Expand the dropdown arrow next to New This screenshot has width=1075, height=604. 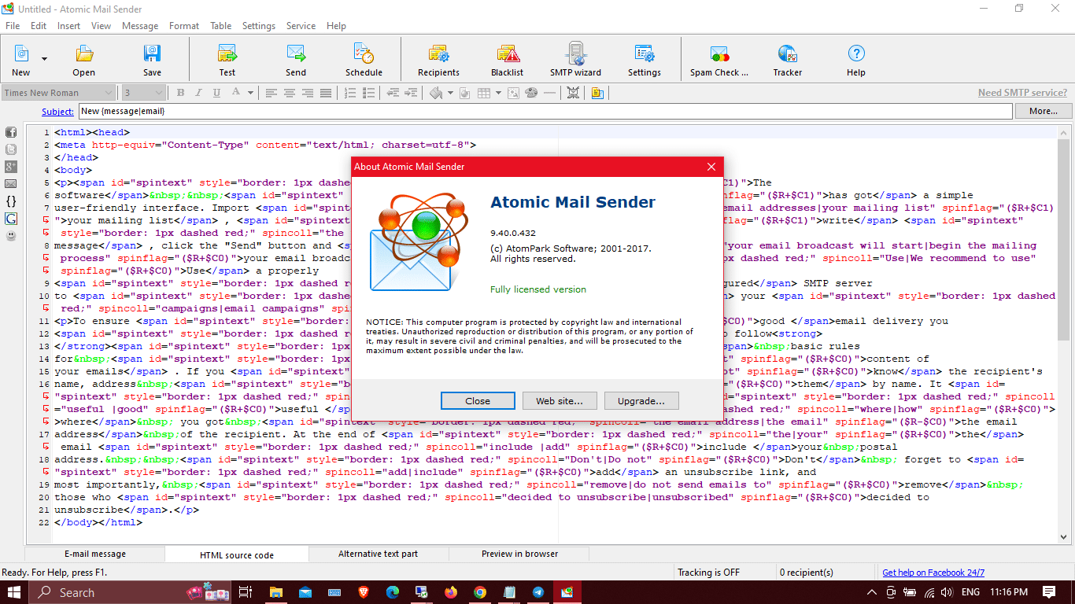coord(44,59)
